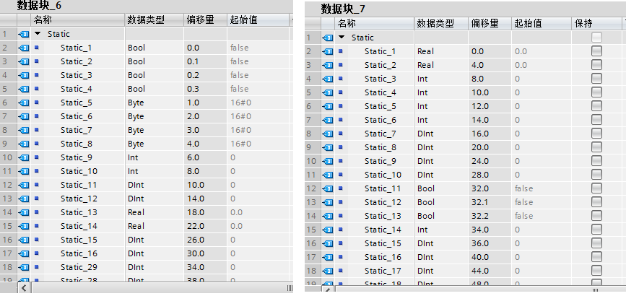This screenshot has height=296, width=626.
Task: Click the 偏移量 column header in 数据块_7
Action: [x=484, y=23]
